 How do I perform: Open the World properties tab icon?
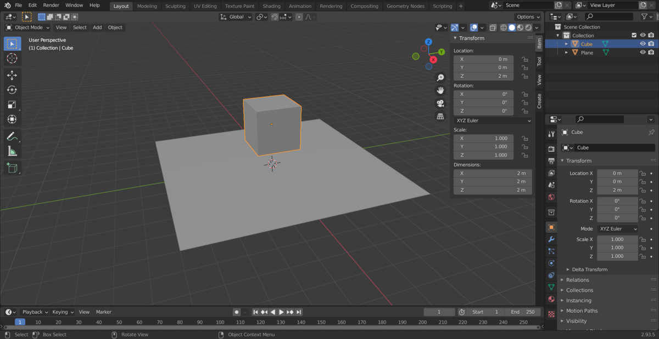[551, 197]
